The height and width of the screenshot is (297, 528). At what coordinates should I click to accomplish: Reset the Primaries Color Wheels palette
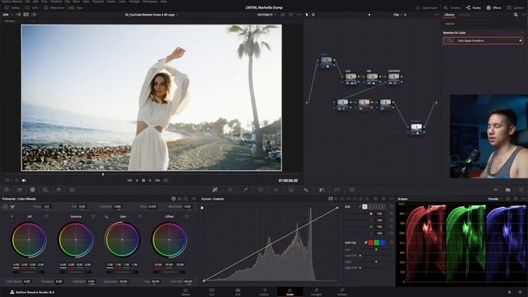(194, 199)
